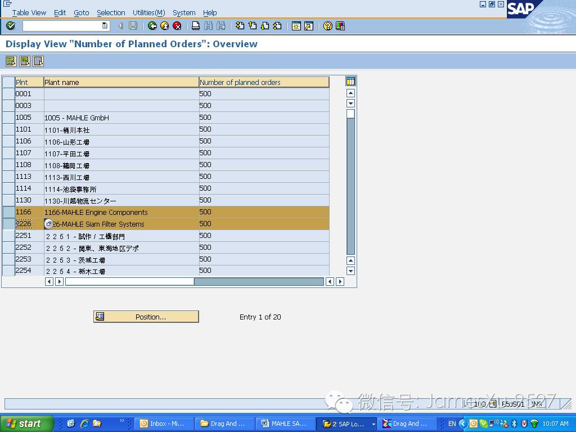
Task: Jump to last page icon
Action: click(277, 26)
